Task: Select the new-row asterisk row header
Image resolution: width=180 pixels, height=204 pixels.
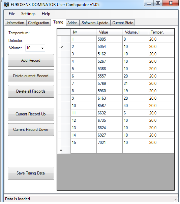Action: pos(64,150)
